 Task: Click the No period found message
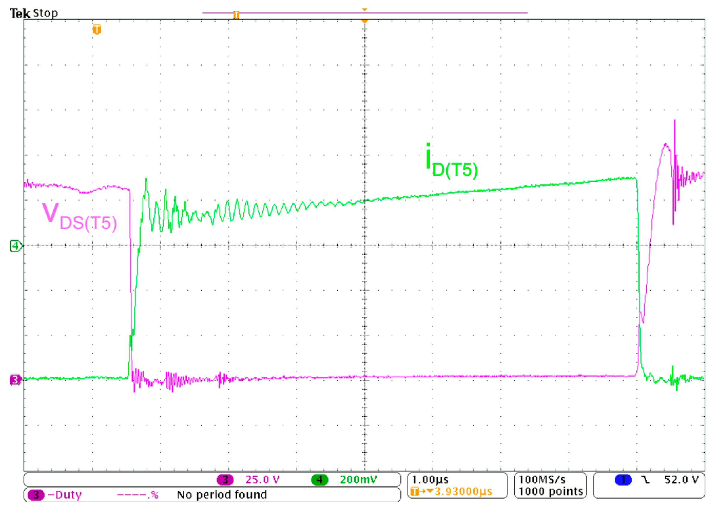pyautogui.click(x=222, y=495)
